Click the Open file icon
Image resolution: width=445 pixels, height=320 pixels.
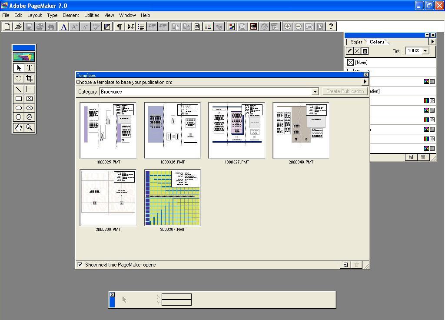18,27
